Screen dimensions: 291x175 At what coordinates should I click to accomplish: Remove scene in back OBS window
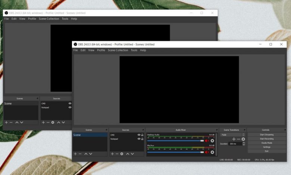[x=11, y=122]
